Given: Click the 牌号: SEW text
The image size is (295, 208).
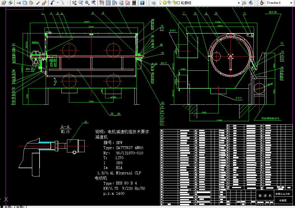Looking at the screenshot, I should coord(113,143).
